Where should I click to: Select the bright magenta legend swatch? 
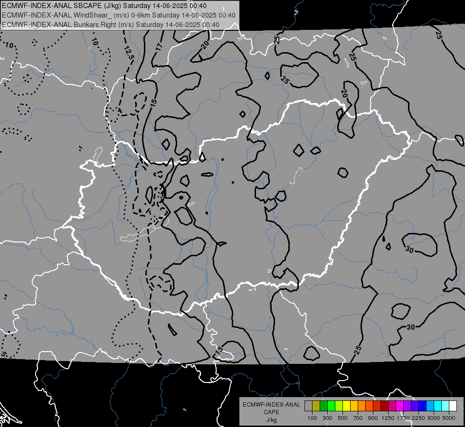click(400, 406)
